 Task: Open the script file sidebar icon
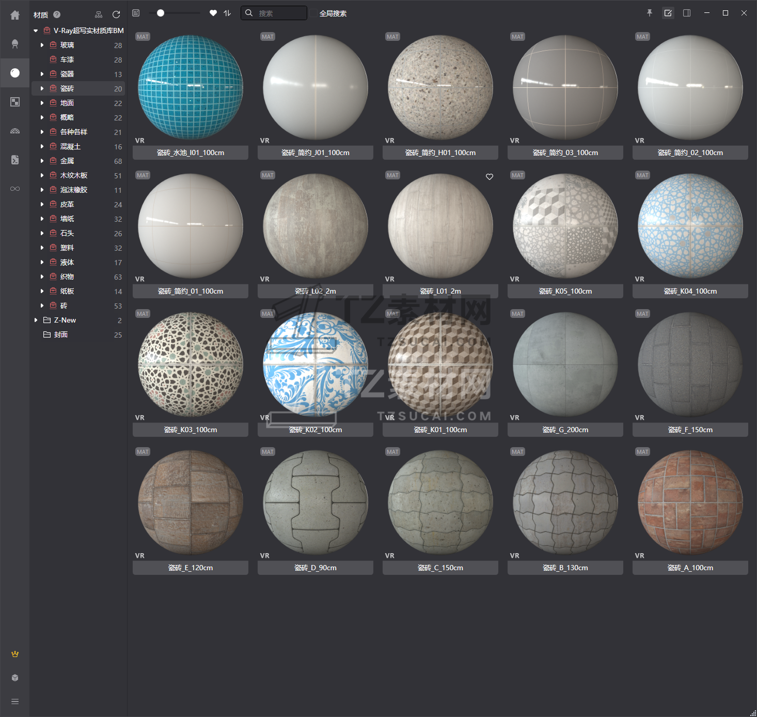[x=15, y=160]
